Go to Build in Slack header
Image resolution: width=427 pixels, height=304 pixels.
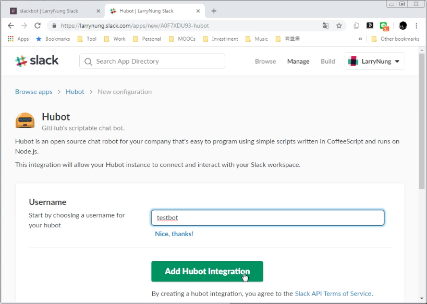[x=328, y=62]
